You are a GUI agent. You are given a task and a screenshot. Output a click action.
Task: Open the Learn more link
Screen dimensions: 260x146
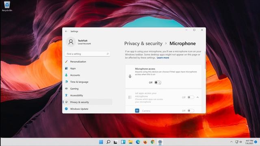point(163,58)
